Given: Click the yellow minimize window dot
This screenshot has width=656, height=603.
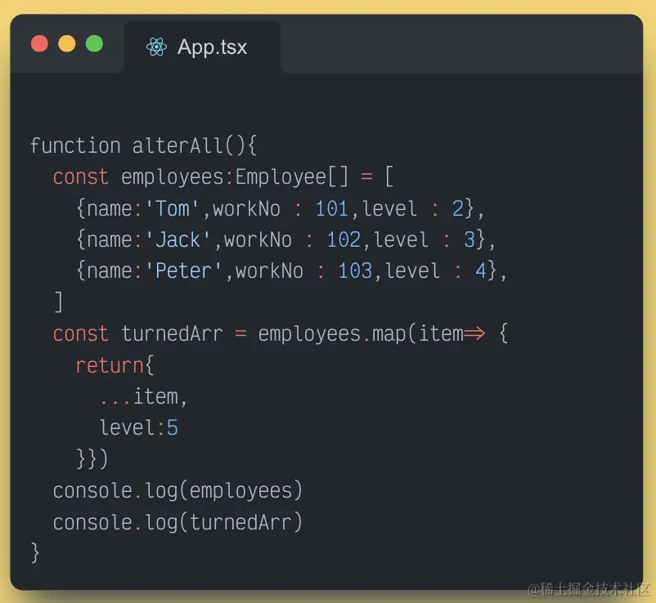Looking at the screenshot, I should 67,44.
